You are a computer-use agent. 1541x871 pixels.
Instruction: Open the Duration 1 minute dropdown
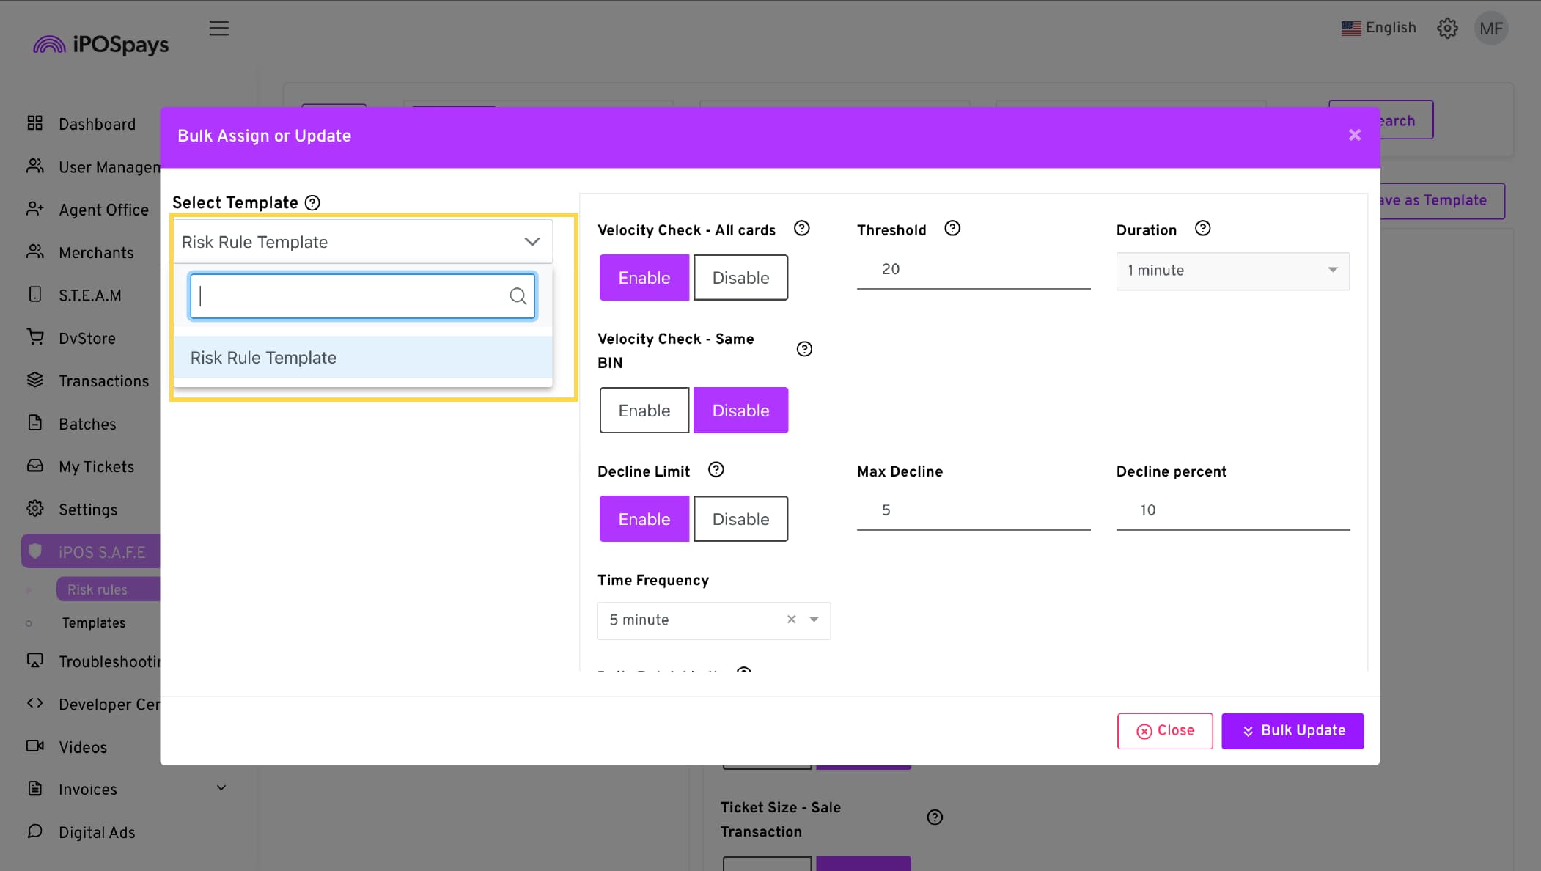coord(1232,271)
